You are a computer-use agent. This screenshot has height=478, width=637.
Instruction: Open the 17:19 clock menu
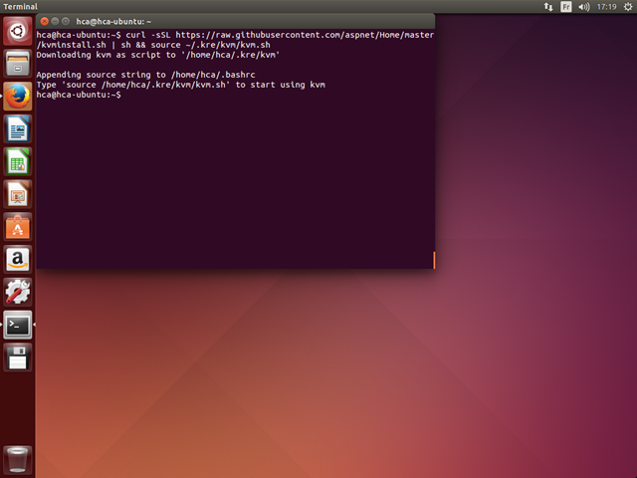pyautogui.click(x=606, y=7)
